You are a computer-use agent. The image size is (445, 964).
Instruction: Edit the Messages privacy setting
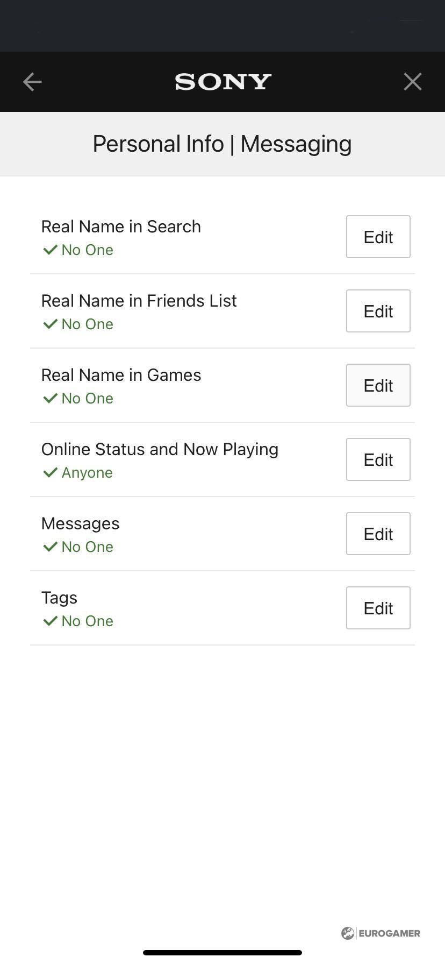pos(378,534)
